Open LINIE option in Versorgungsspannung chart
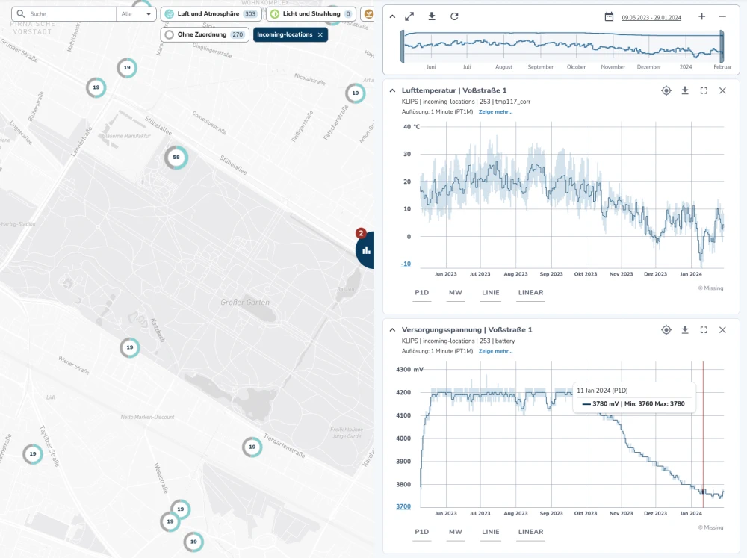The width and height of the screenshot is (747, 558). pyautogui.click(x=490, y=532)
